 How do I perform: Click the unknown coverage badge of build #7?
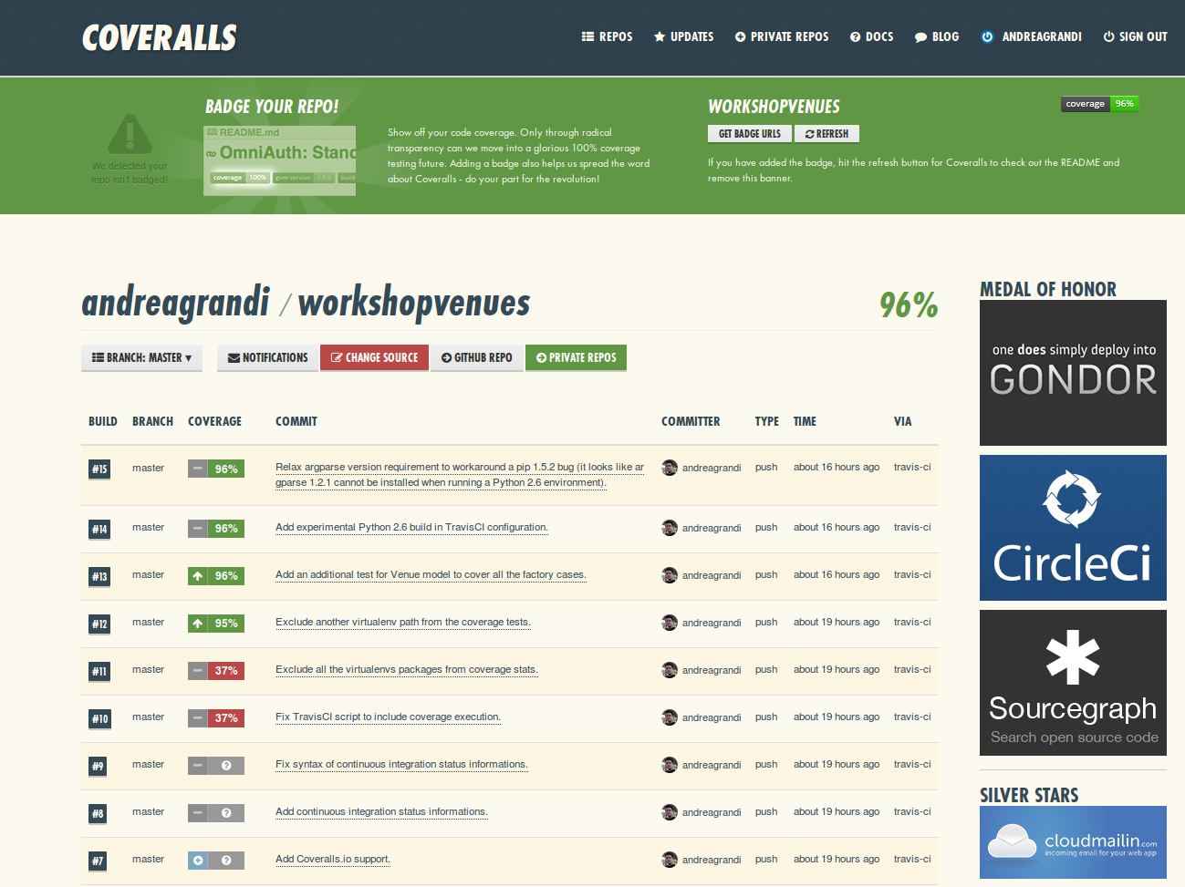coord(216,860)
